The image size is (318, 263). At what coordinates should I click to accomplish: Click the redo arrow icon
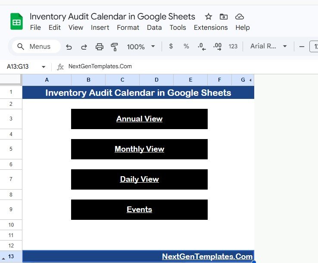point(84,47)
